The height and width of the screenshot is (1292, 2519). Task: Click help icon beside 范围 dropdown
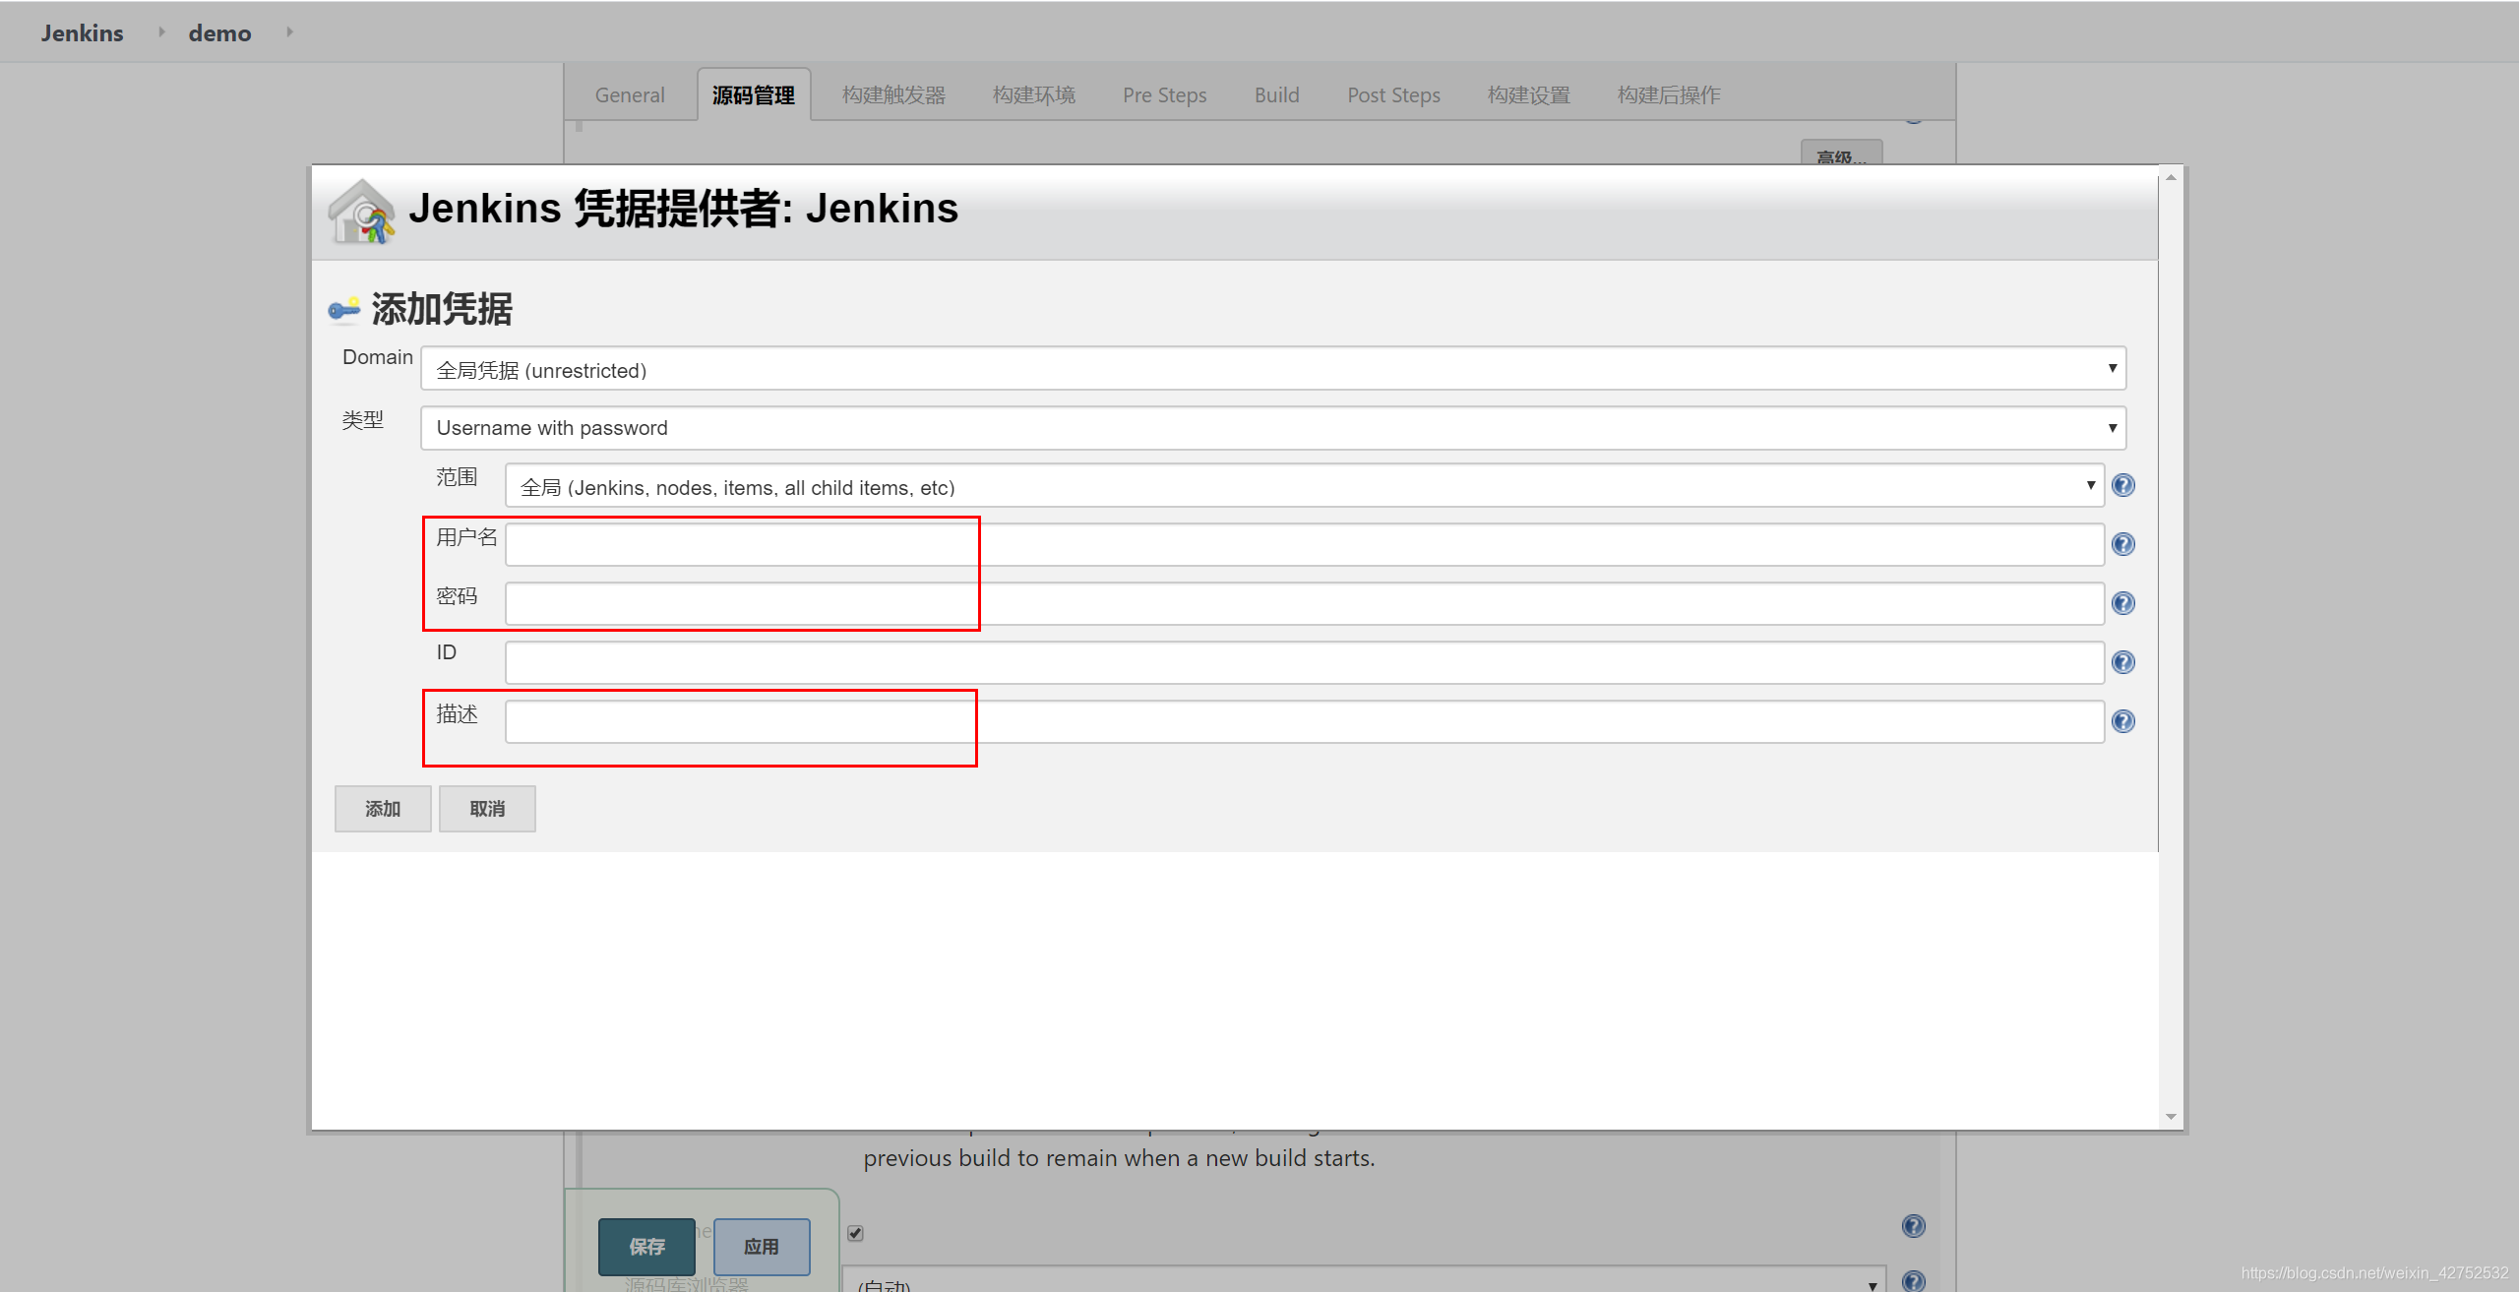point(2123,485)
